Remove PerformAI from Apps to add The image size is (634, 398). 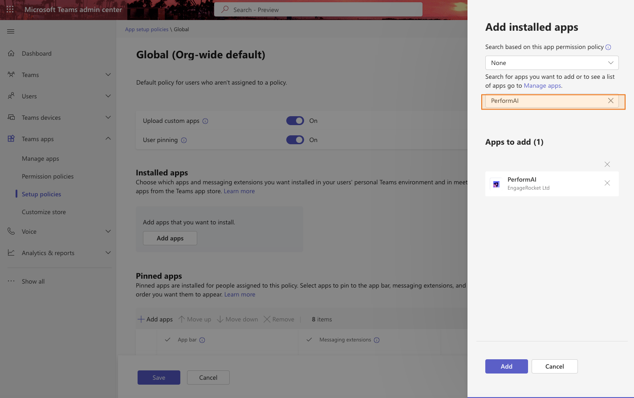607,183
